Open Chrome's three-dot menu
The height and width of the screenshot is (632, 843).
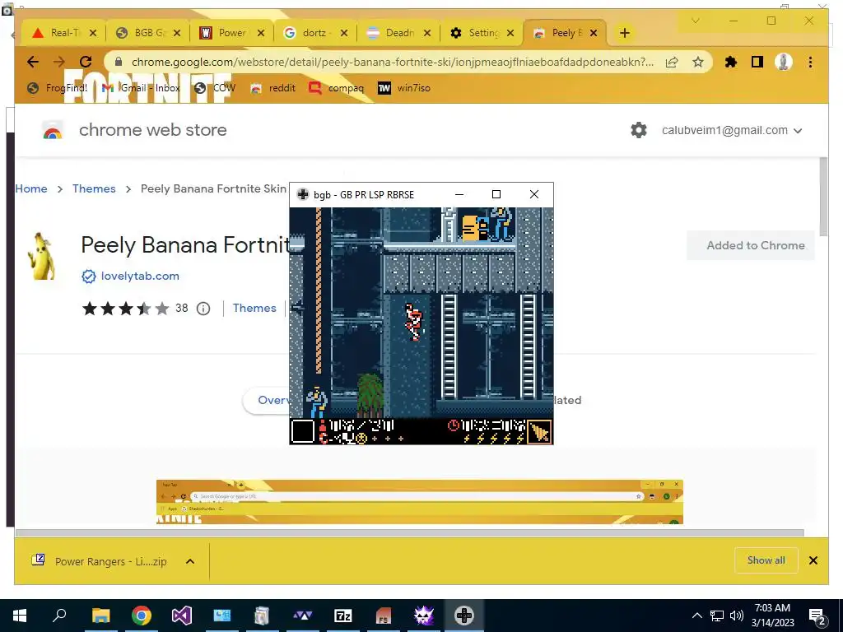tap(810, 63)
